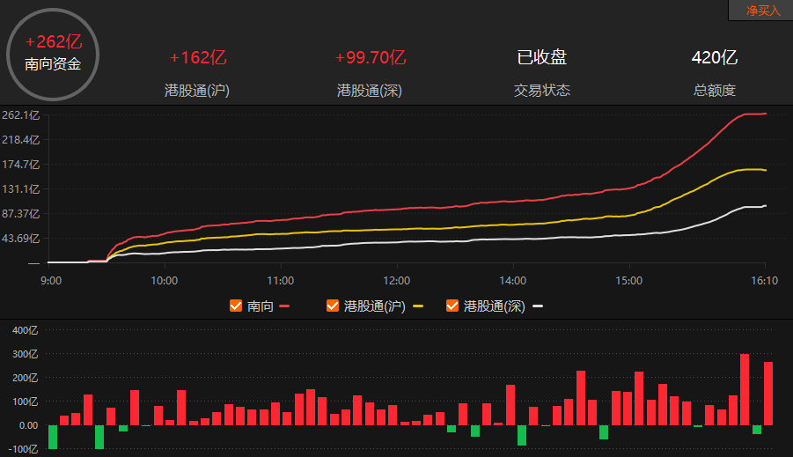Click the 12:00 time axis label
The height and width of the screenshot is (457, 793).
396,281
